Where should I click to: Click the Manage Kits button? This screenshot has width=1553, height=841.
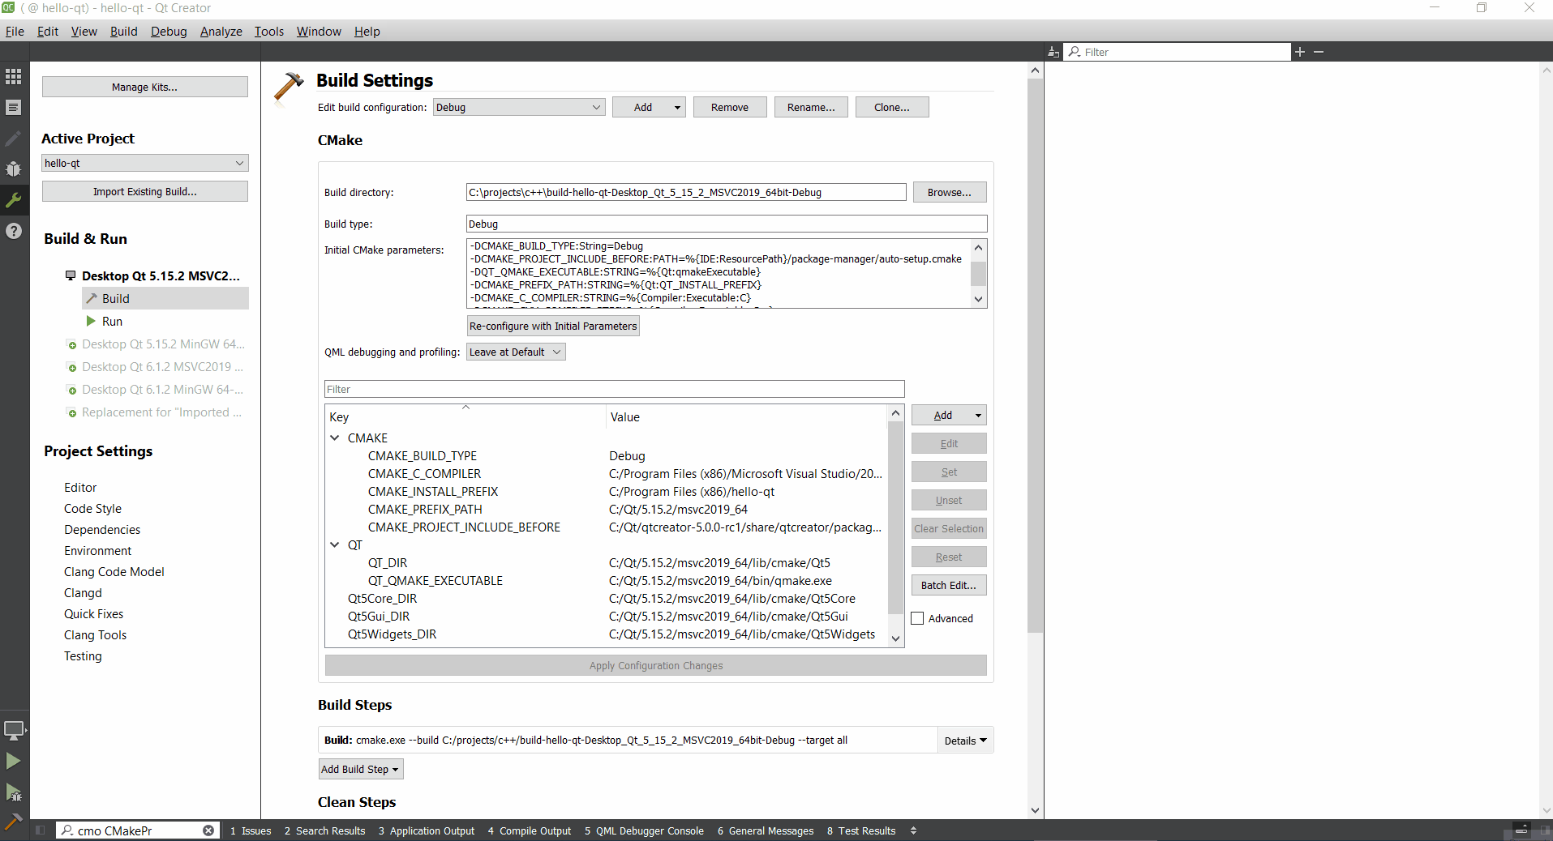[x=144, y=86]
